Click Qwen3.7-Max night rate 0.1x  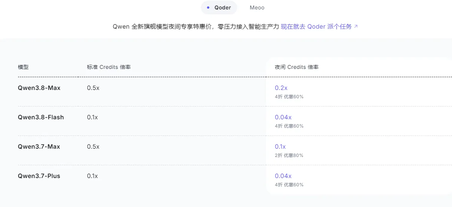click(x=280, y=146)
